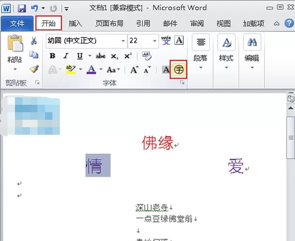This screenshot has height=241, width=295.
Task: Toggle strikethrough (abc) formatting
Action: 100,56
